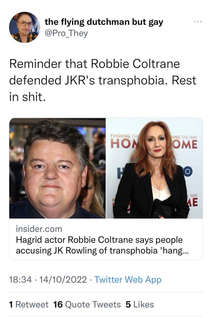This screenshot has width=212, height=318.
Task: View the 5 Likes list
Action: click(x=139, y=304)
